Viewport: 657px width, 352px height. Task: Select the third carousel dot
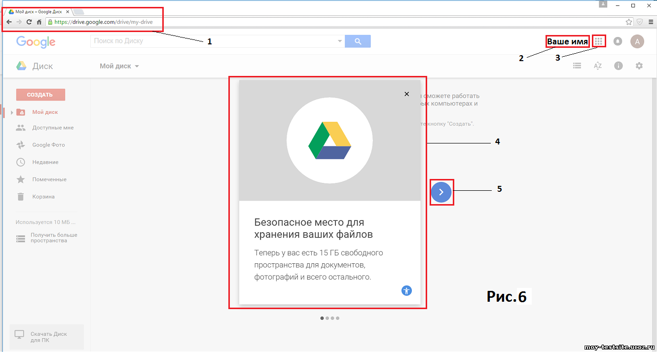[x=332, y=318]
